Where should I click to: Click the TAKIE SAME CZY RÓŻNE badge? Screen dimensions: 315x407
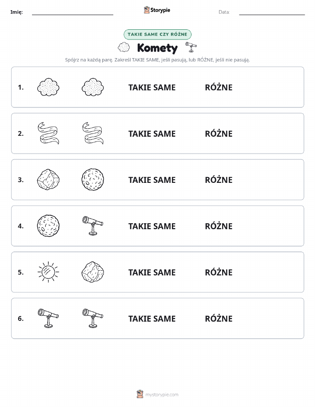(x=157, y=34)
